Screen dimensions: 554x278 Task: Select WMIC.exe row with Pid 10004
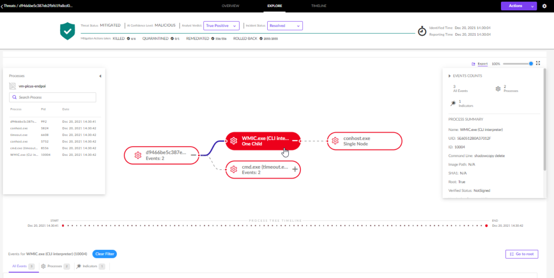(x=55, y=155)
